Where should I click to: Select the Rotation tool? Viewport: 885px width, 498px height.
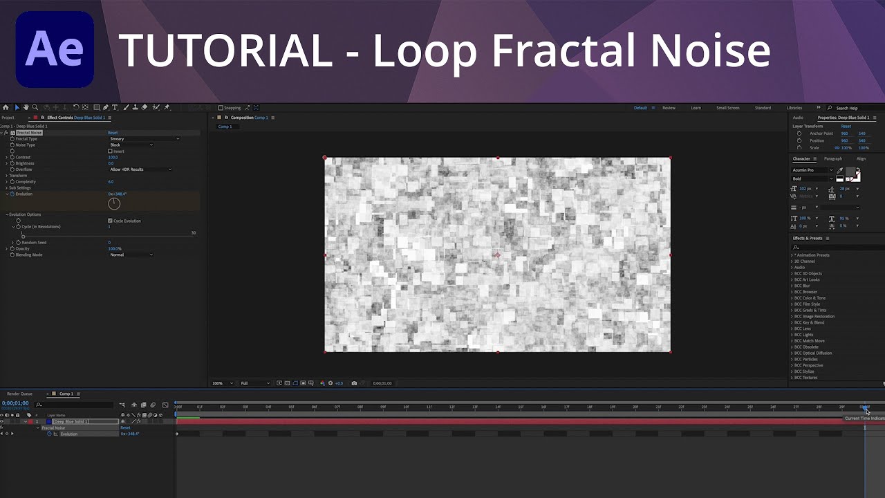(77, 107)
